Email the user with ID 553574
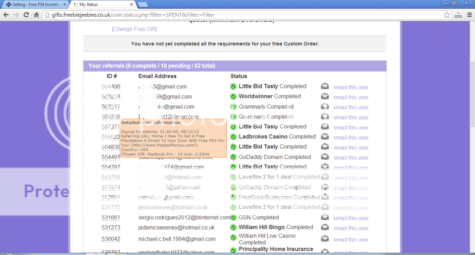The height and width of the screenshot is (255, 475). [351, 188]
